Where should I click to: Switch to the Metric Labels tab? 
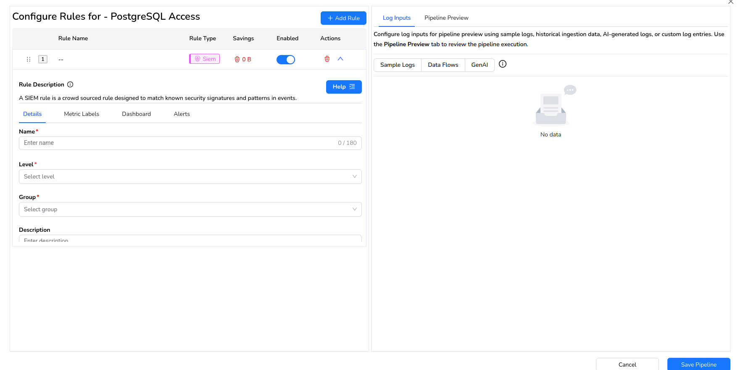[x=82, y=114]
